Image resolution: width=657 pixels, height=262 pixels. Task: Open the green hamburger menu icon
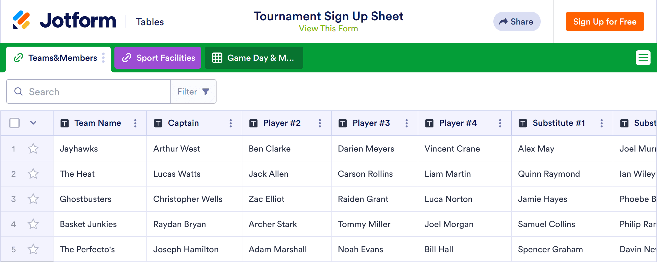(x=643, y=58)
